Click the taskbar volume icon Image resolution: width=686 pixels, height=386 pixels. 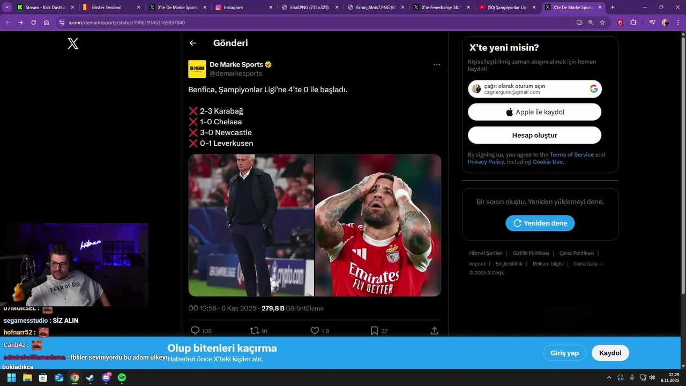(652, 377)
